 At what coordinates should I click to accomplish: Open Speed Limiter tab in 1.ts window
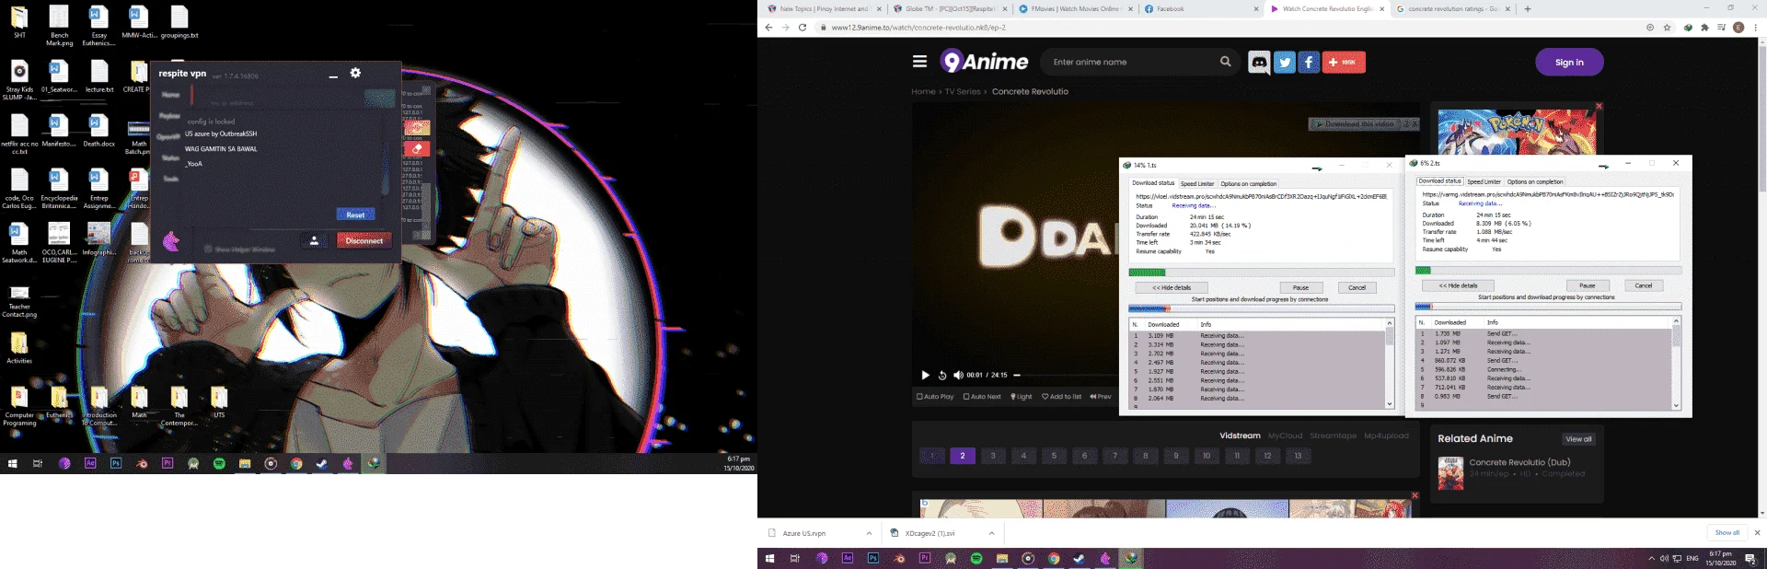pos(1197,183)
